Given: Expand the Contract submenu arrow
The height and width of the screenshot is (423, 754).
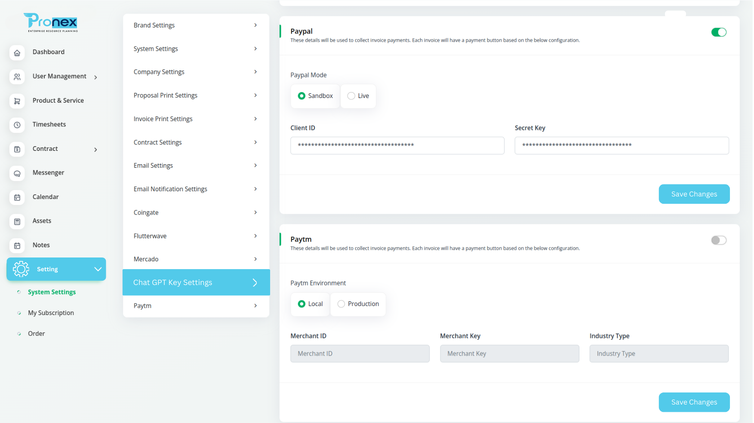Looking at the screenshot, I should [x=95, y=150].
